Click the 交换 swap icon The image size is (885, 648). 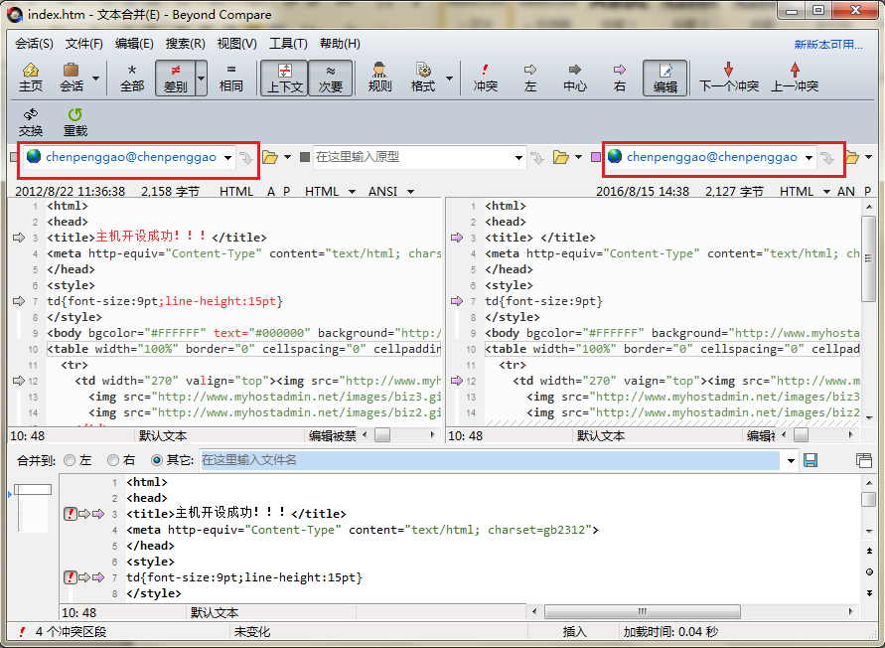(31, 122)
